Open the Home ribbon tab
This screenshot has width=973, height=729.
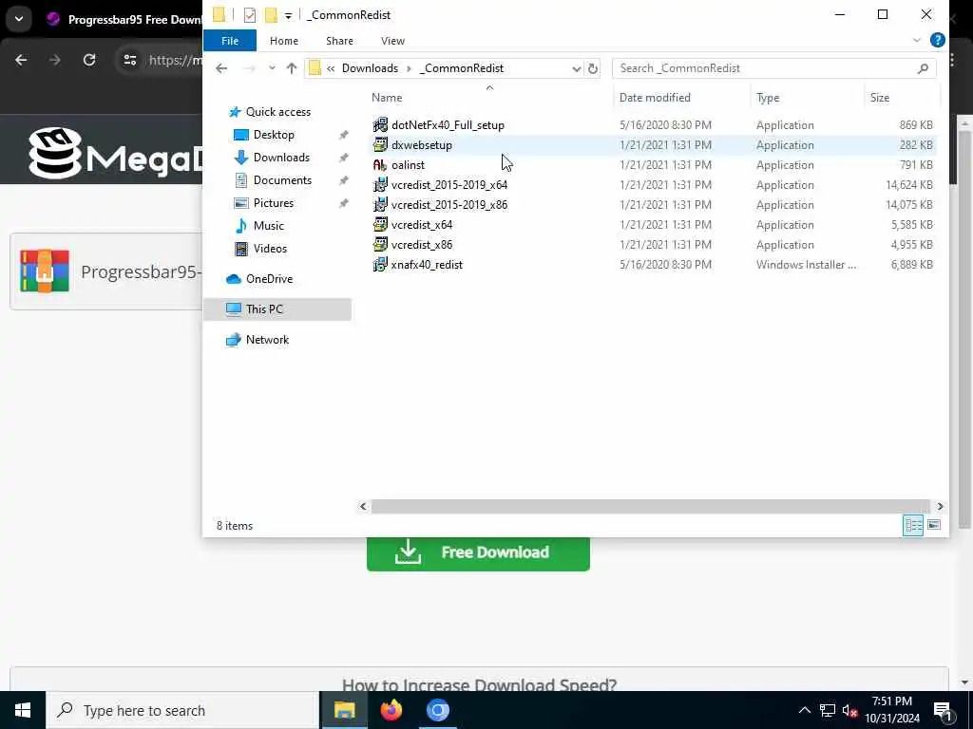pos(284,41)
